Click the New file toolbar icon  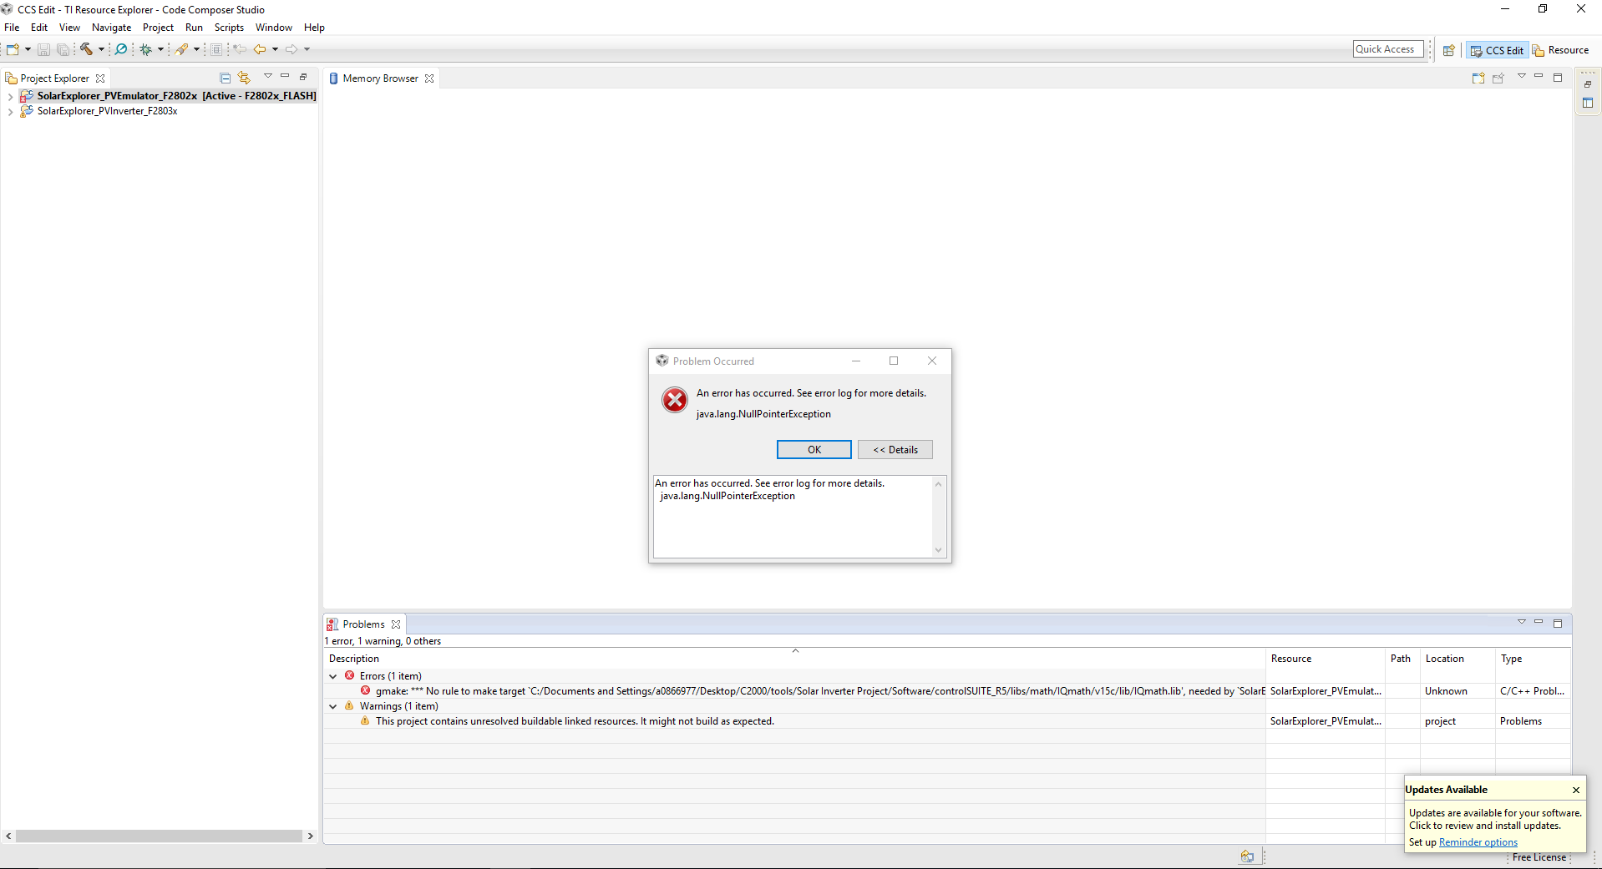click(x=12, y=49)
